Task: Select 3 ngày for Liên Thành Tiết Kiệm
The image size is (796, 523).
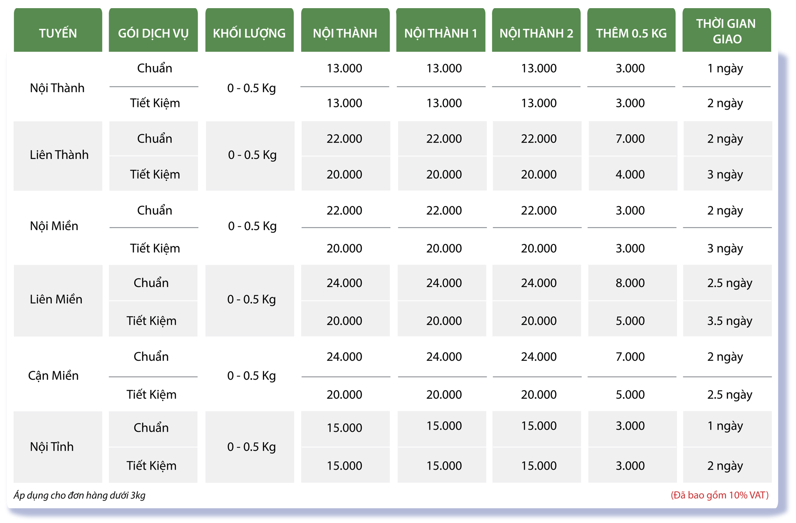Action: point(725,175)
